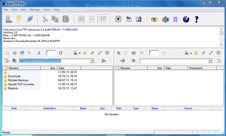Click the Scheduler icon next to the gear

click(x=129, y=19)
